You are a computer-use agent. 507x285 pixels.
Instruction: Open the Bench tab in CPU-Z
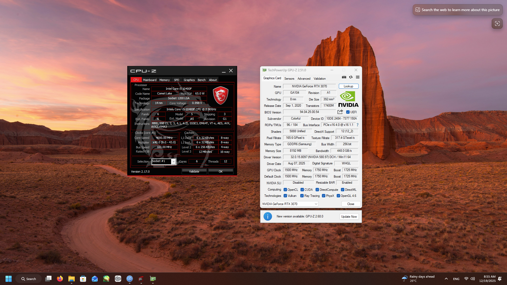pyautogui.click(x=202, y=80)
